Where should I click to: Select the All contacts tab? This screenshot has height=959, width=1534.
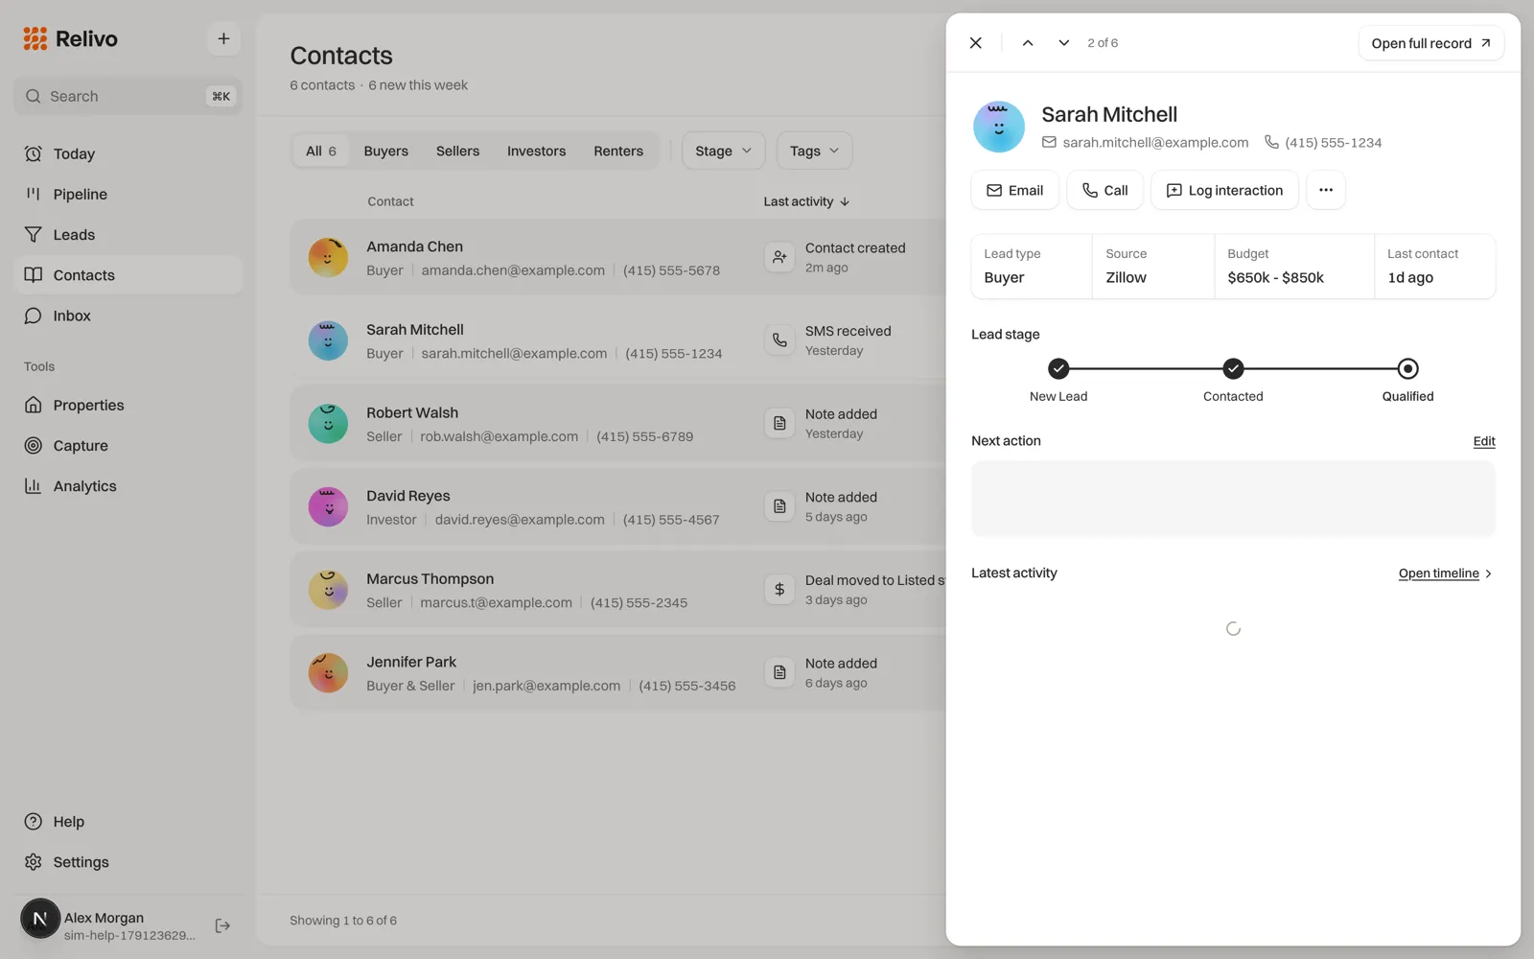[x=321, y=151]
